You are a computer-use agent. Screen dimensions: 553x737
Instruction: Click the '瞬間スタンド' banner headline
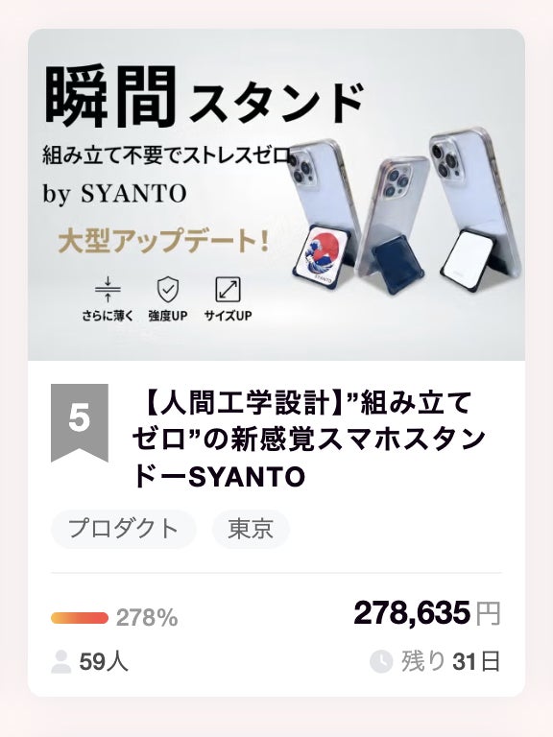tap(204, 98)
